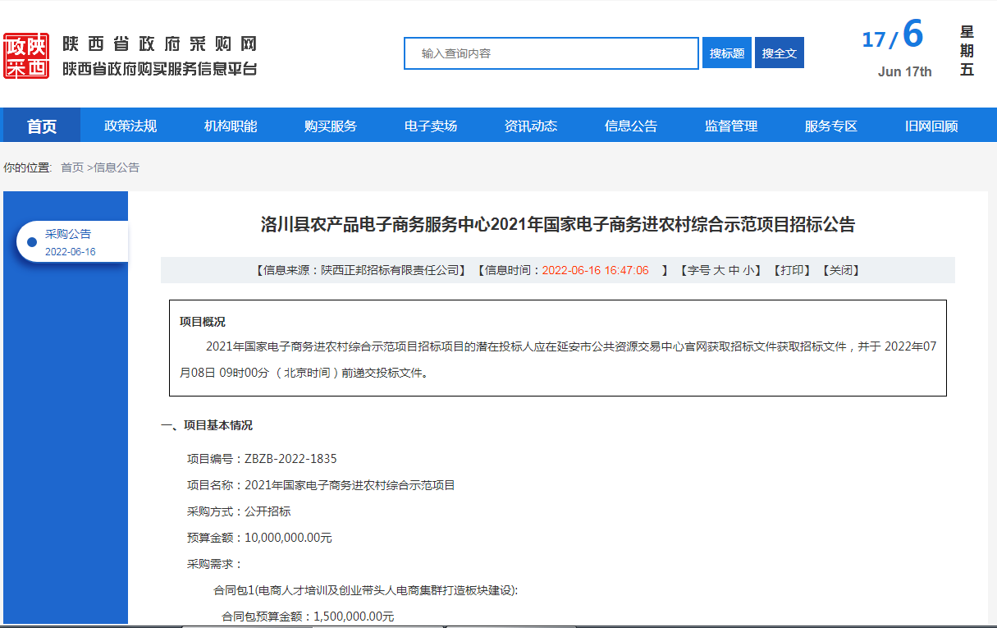Select 购买服务 in the navigation bar
Viewport: 997px width, 628px height.
[x=331, y=126]
